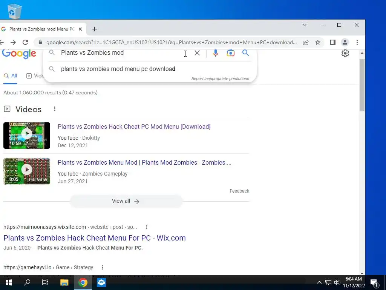Open the Action Center notifications
The image size is (386, 290).
coord(374,282)
